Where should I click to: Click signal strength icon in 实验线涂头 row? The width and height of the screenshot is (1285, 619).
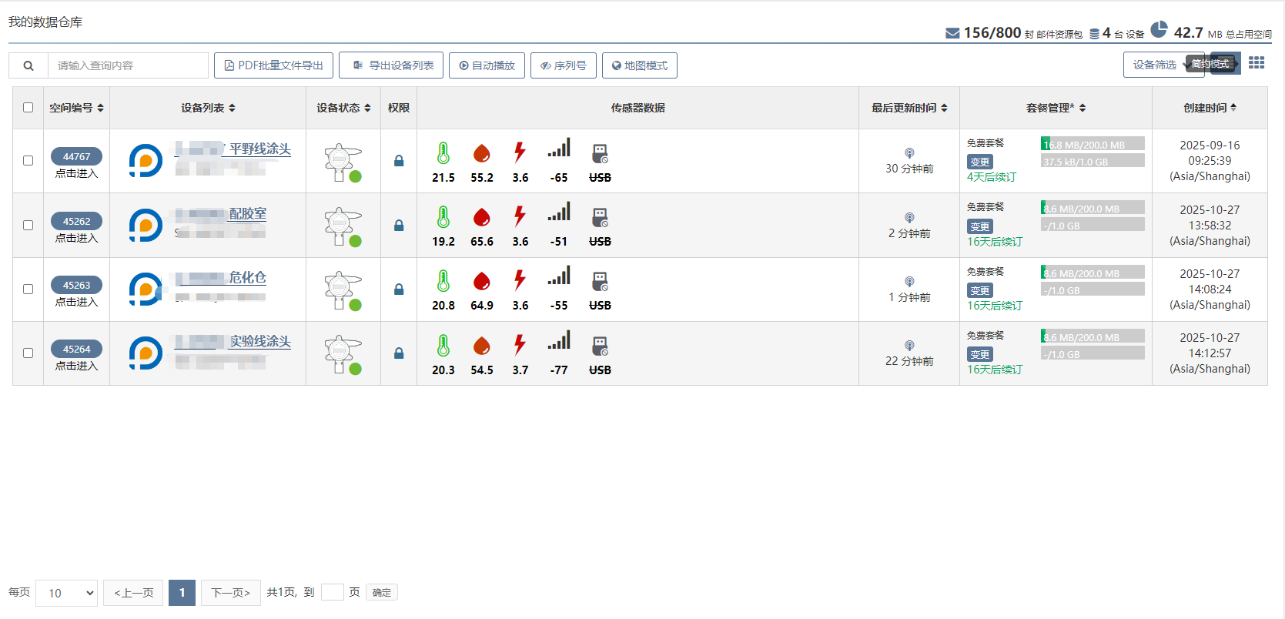tap(559, 340)
